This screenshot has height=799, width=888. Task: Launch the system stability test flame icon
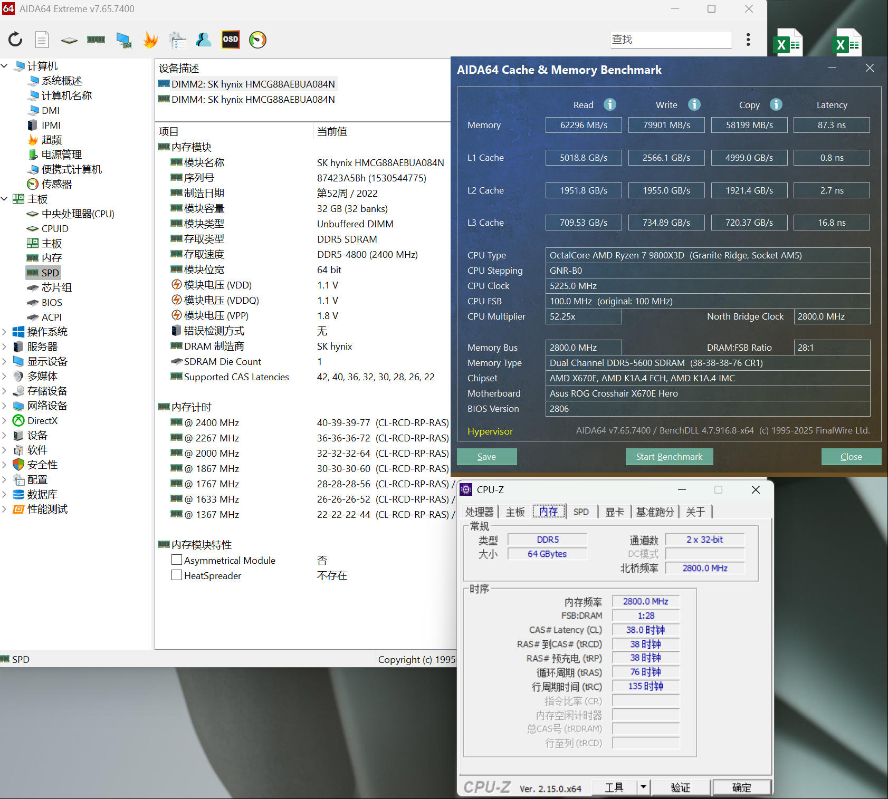pos(150,40)
